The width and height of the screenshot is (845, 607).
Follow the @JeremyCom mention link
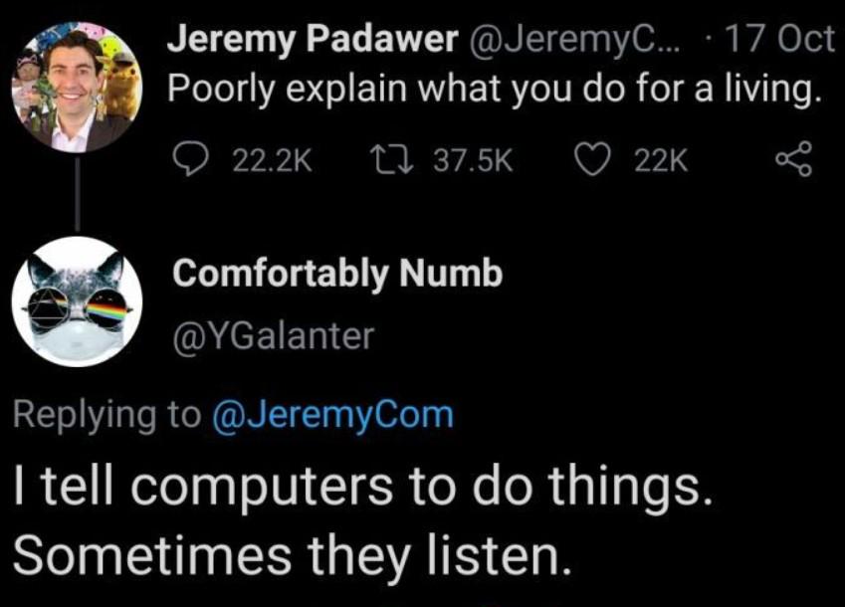332,413
